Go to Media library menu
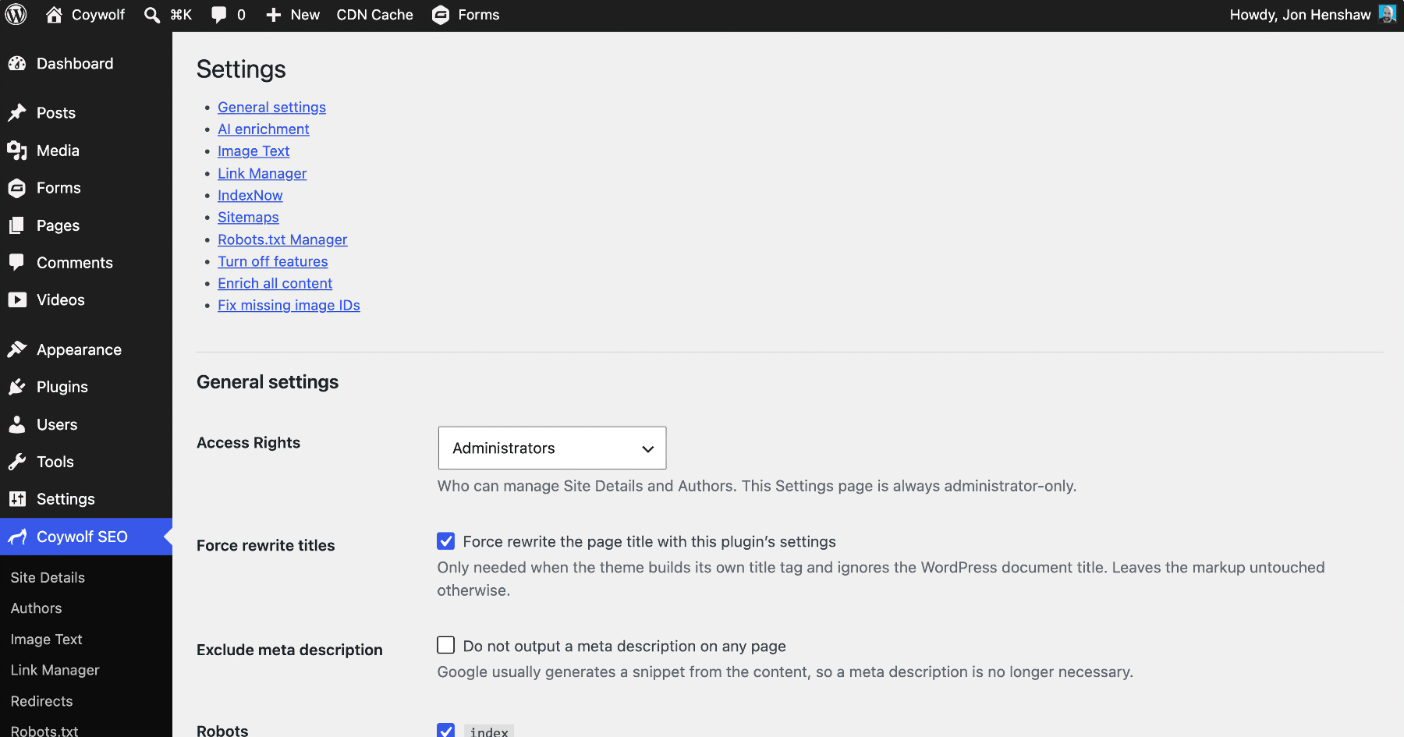The width and height of the screenshot is (1404, 737). [86, 151]
